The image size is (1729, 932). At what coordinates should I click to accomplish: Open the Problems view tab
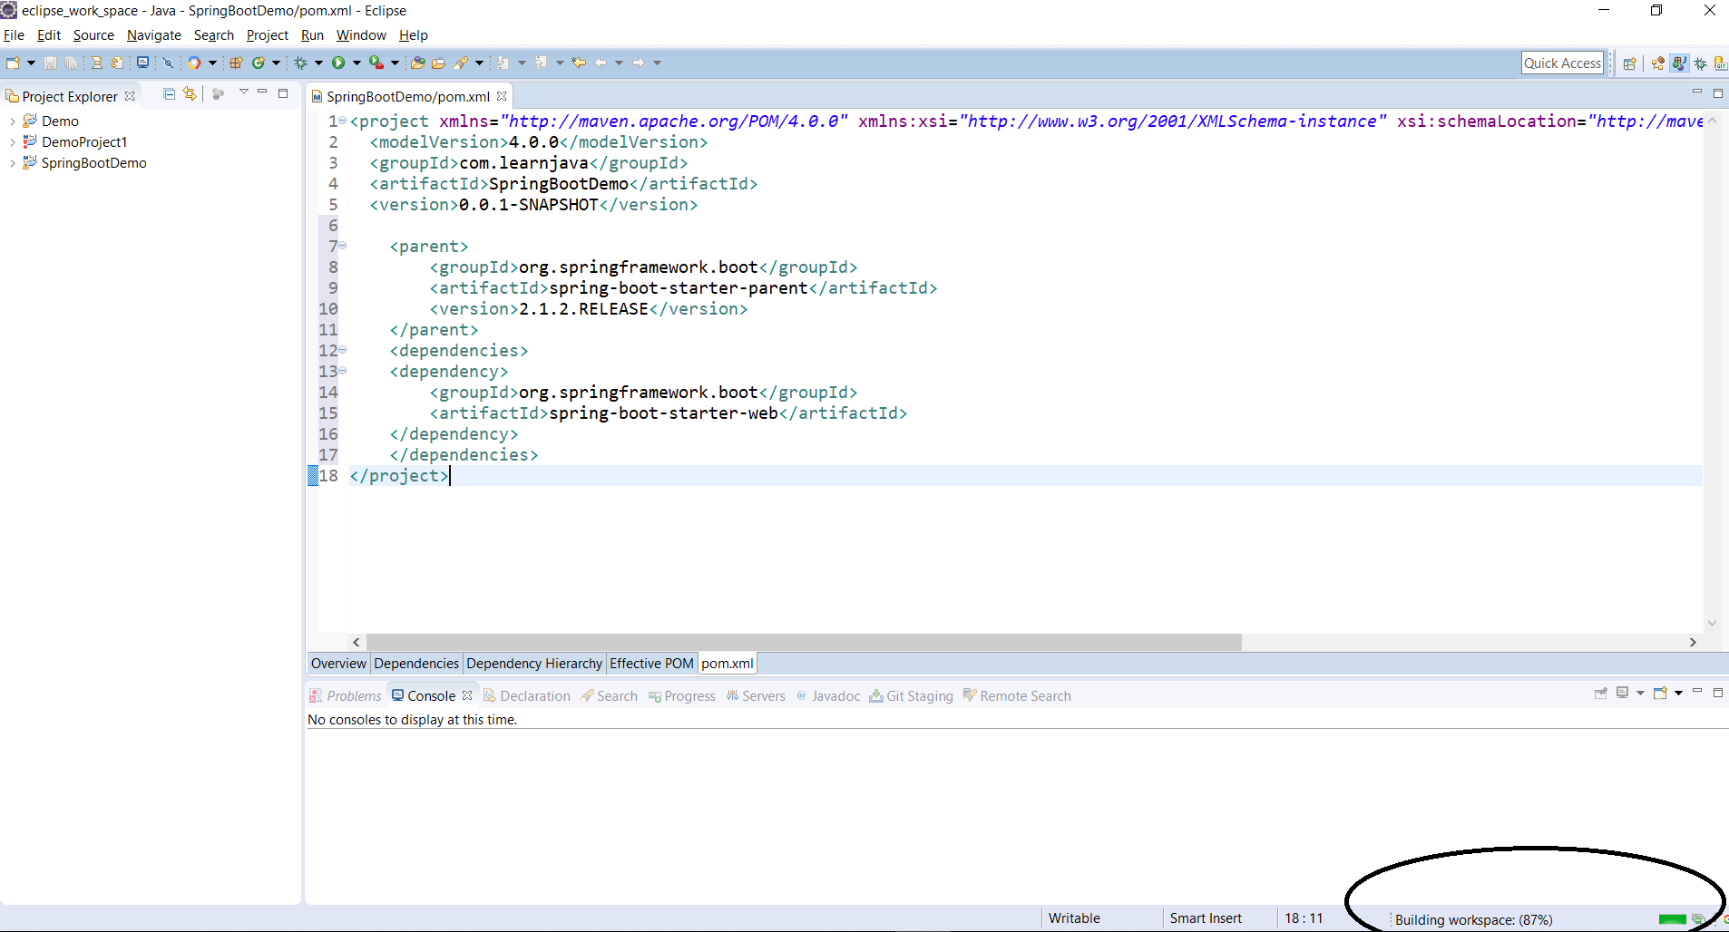point(346,696)
